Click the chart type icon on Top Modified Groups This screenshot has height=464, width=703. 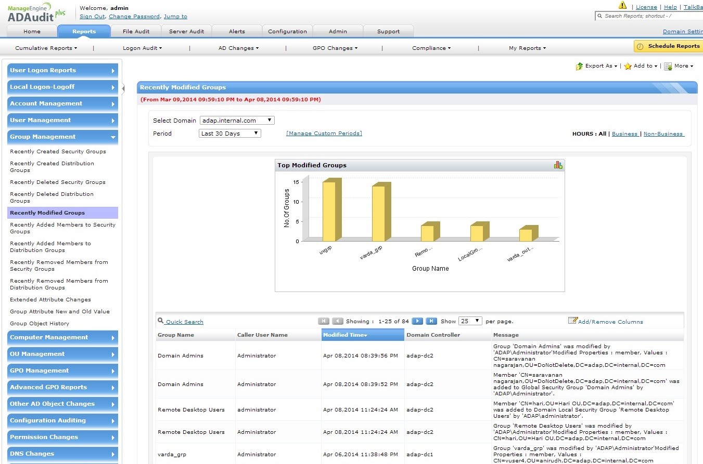[558, 165]
